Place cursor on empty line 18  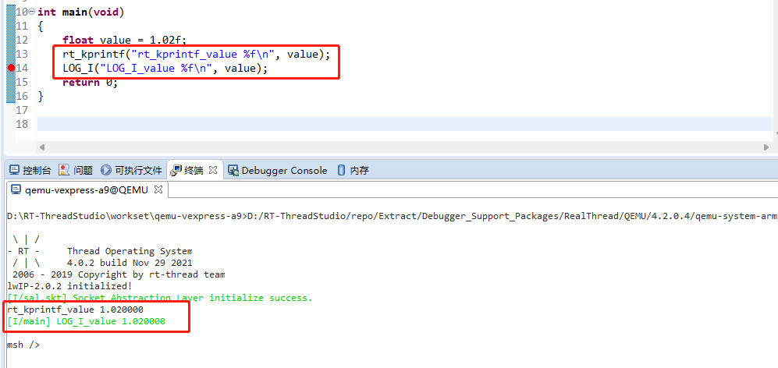pos(234,124)
